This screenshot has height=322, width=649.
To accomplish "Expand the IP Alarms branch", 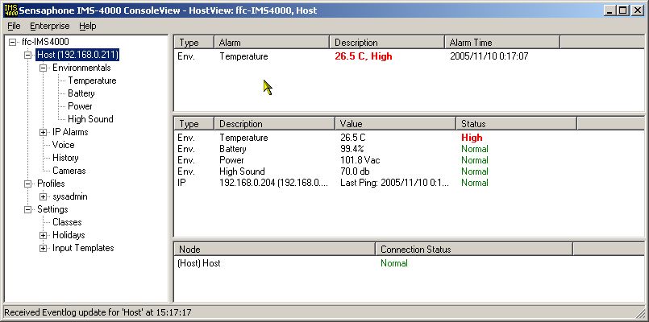I will point(43,132).
